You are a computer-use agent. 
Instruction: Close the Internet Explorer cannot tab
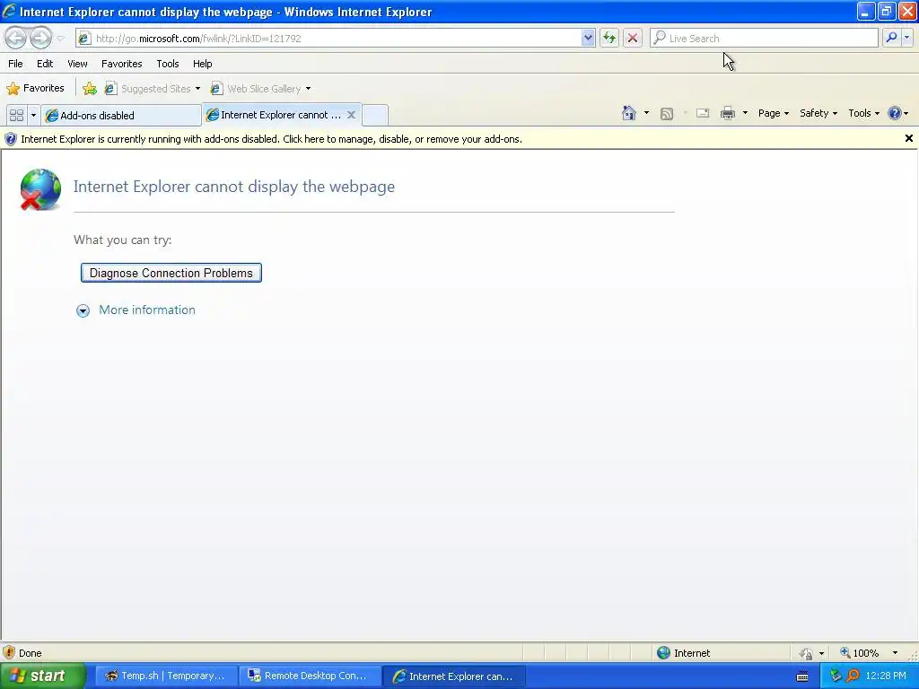tap(351, 115)
